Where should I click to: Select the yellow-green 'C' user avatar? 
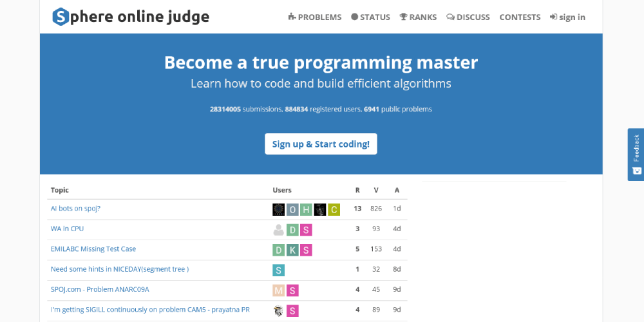coord(334,209)
